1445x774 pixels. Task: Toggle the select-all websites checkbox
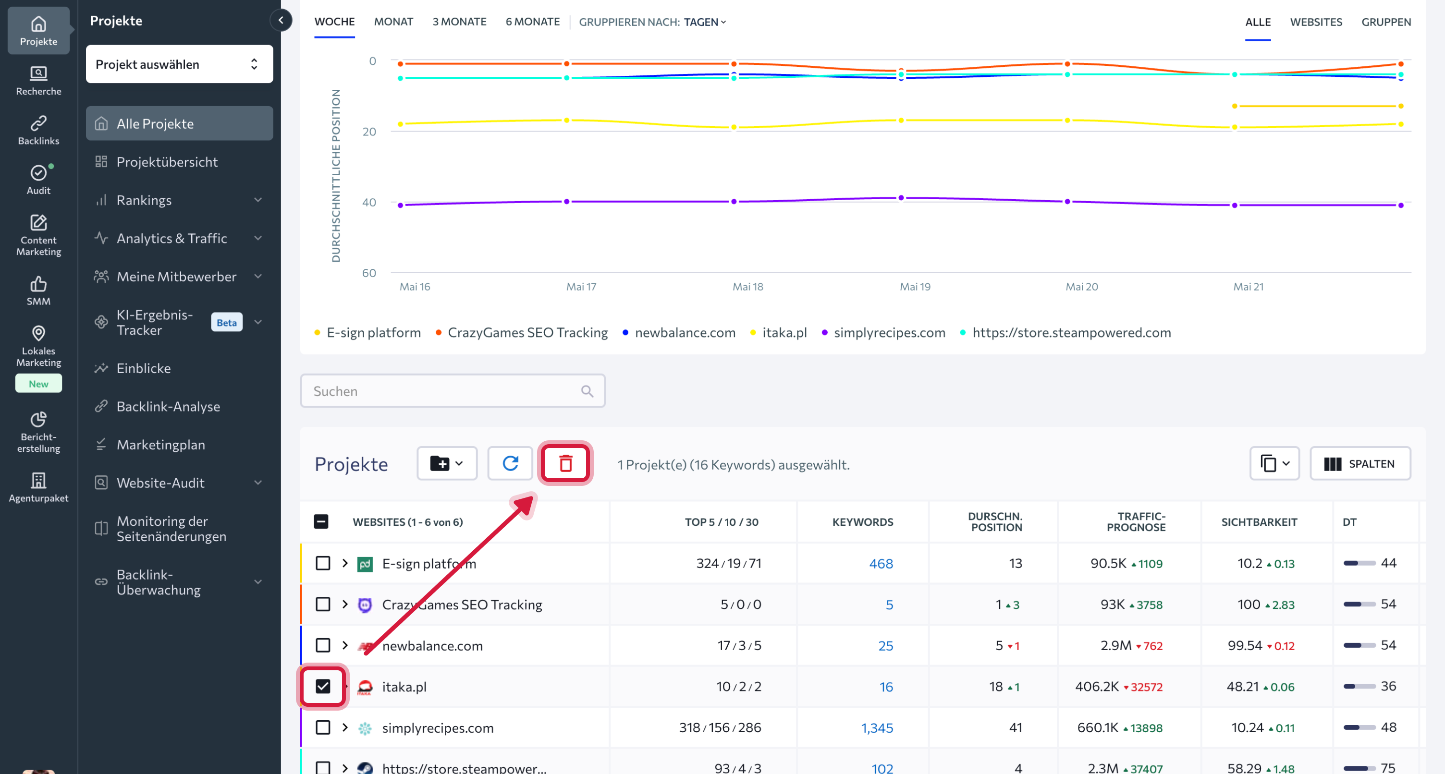coord(321,521)
